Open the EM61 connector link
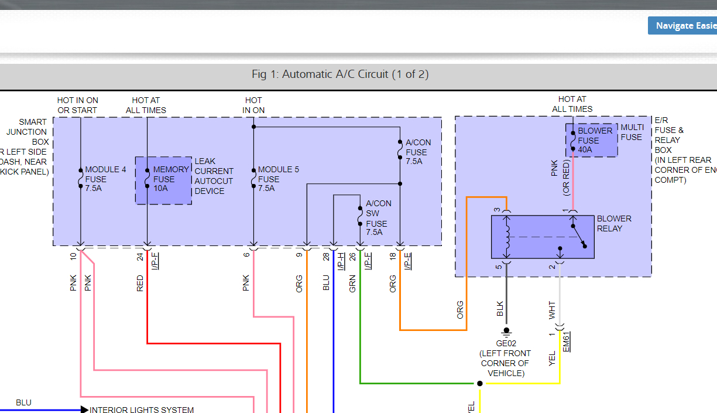 (x=567, y=342)
